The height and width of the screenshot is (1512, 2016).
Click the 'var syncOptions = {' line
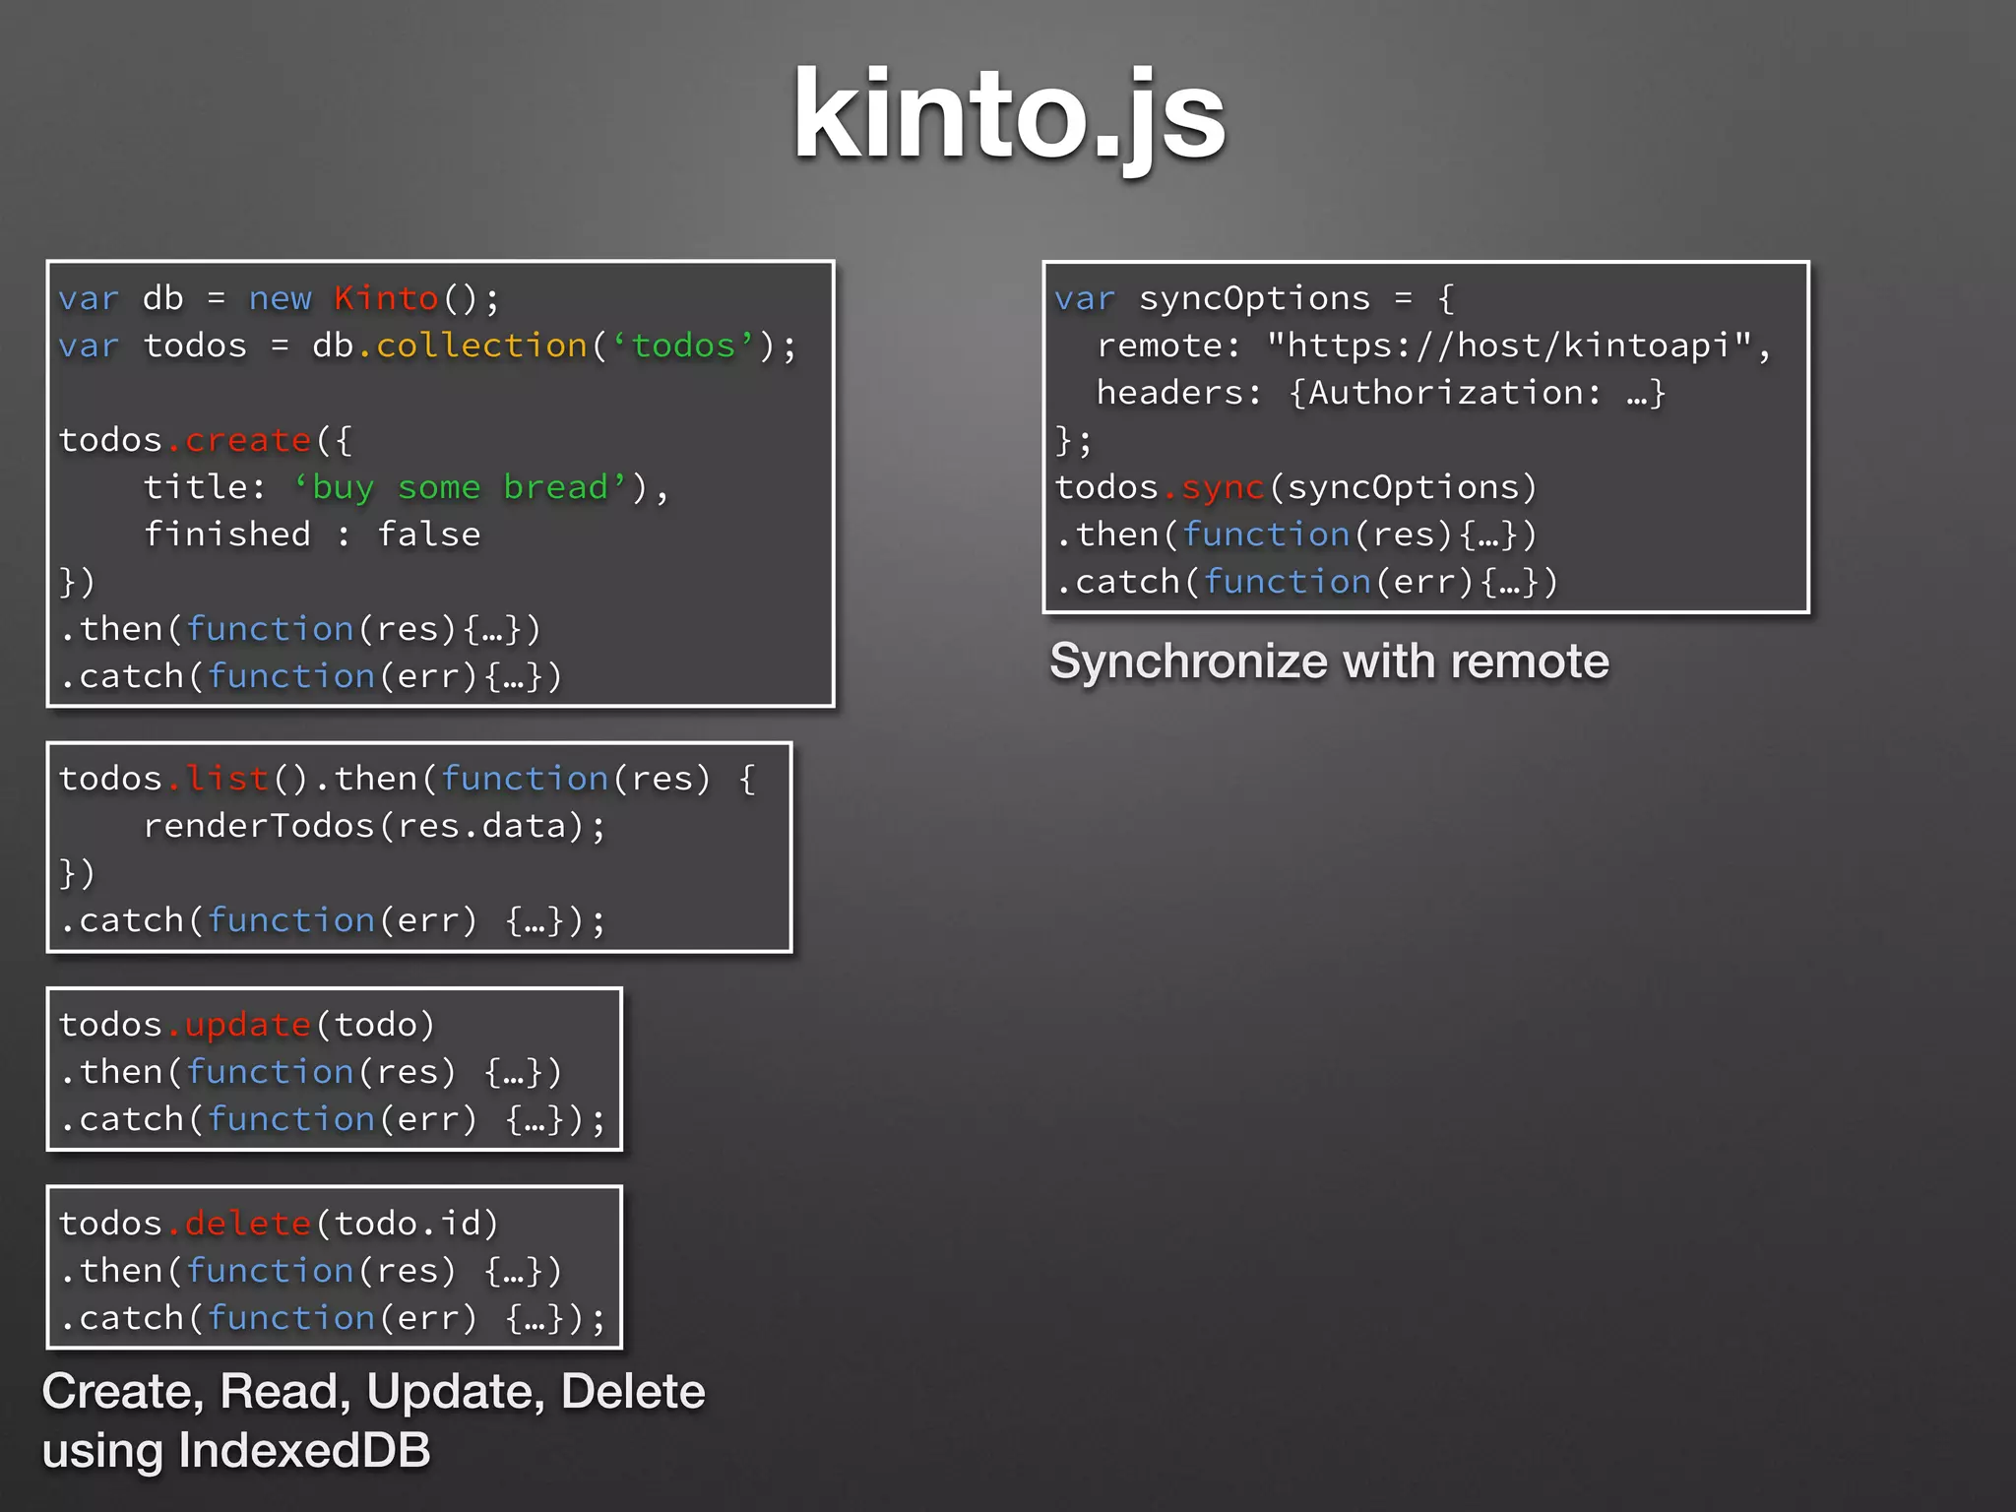coord(1255,298)
